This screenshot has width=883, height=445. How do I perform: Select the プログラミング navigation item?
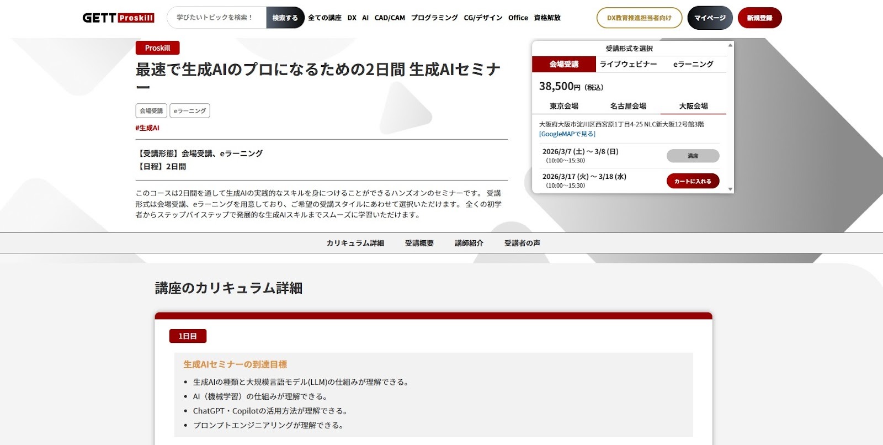434,18
